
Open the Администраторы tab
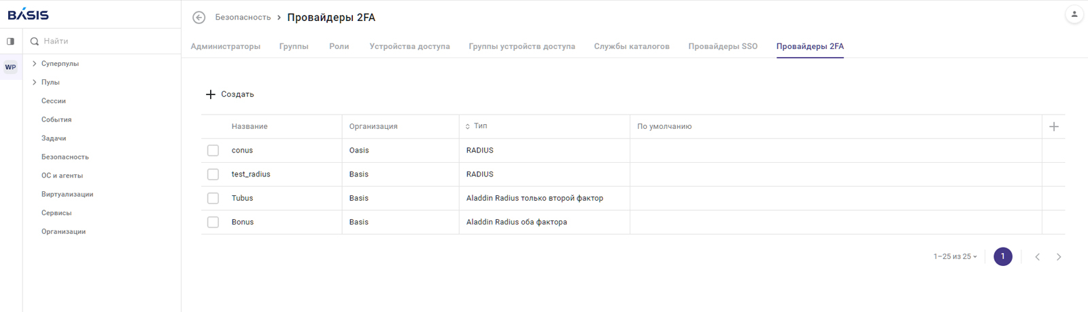tap(225, 47)
